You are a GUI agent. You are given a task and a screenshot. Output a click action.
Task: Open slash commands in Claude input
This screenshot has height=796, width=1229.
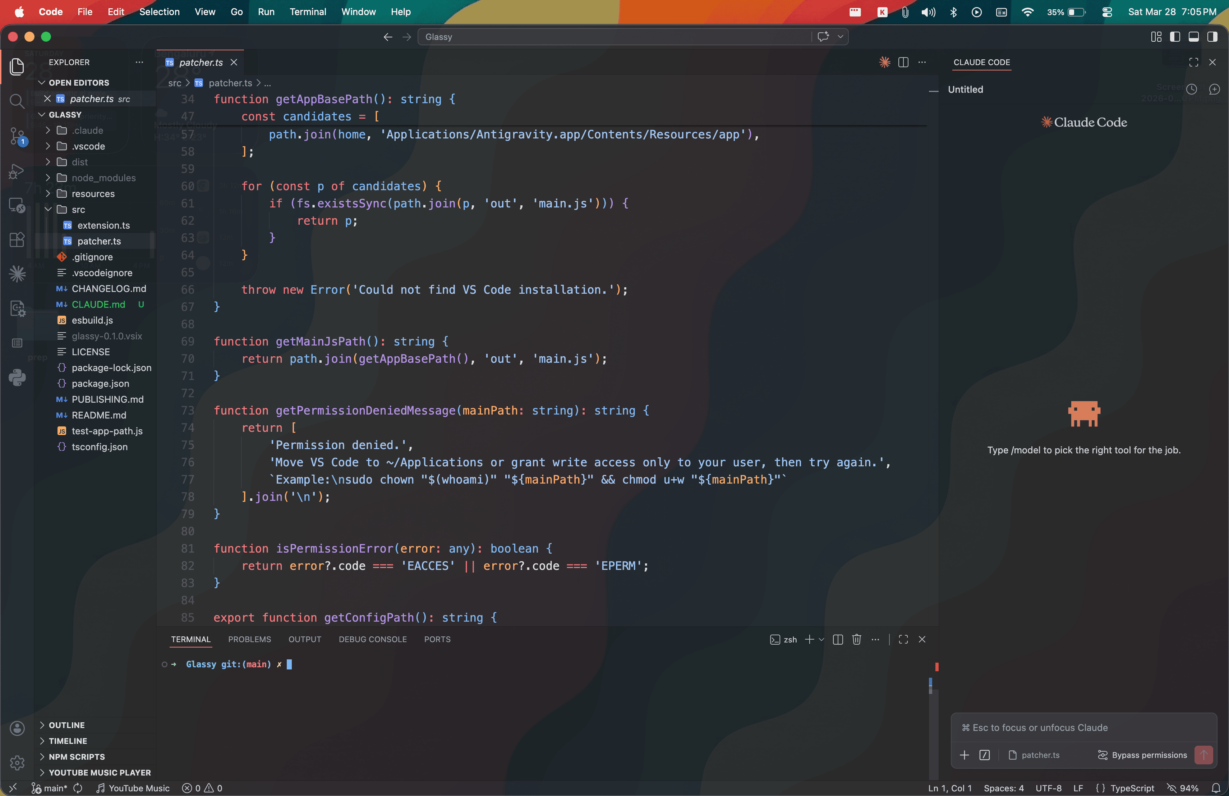point(984,755)
